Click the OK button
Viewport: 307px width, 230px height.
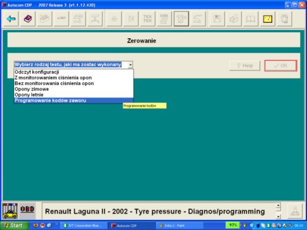click(x=281, y=66)
